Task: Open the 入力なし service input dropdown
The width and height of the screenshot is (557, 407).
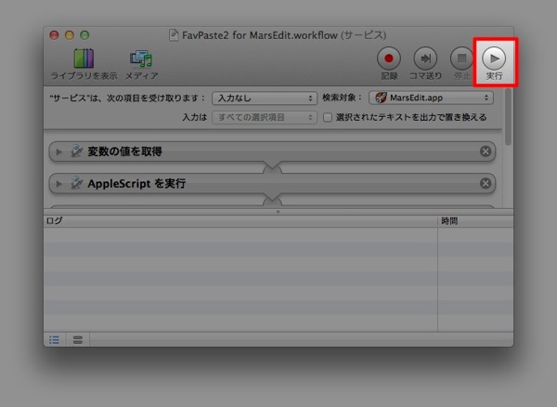Action: tap(265, 98)
